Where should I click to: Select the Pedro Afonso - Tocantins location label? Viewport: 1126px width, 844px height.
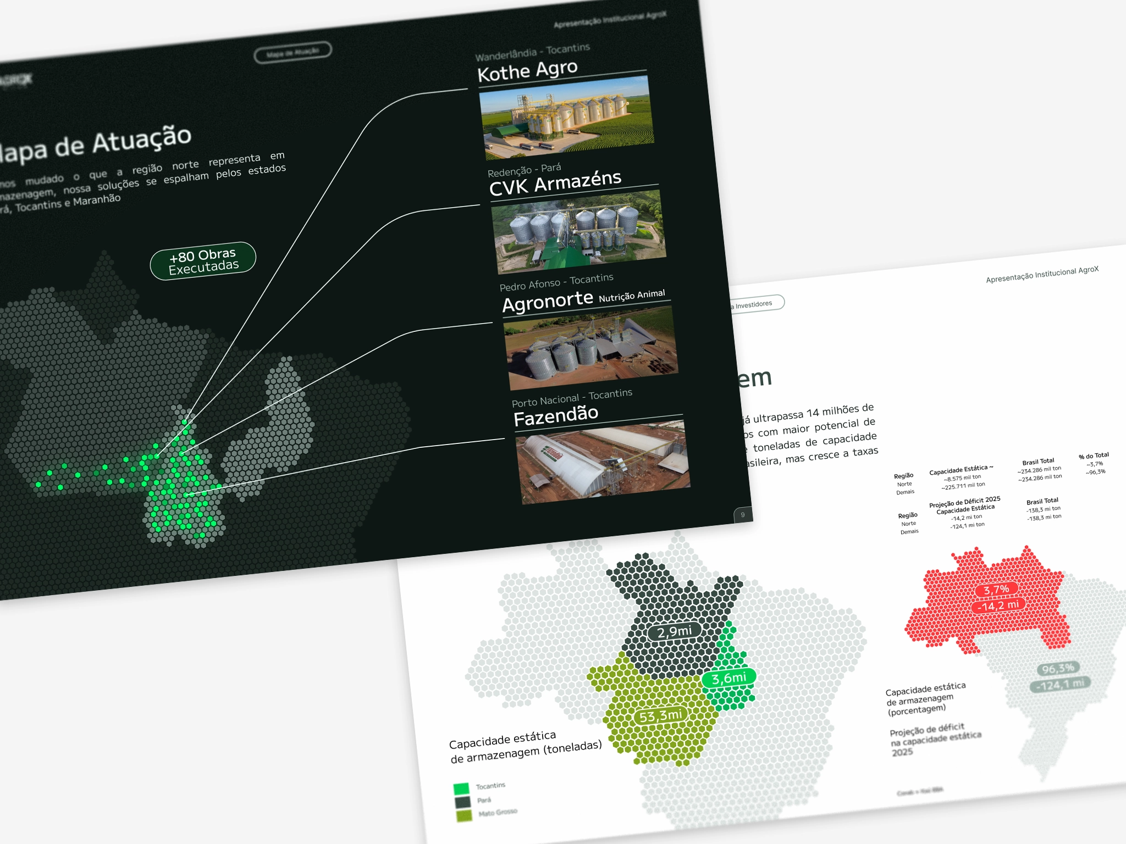[x=556, y=282]
